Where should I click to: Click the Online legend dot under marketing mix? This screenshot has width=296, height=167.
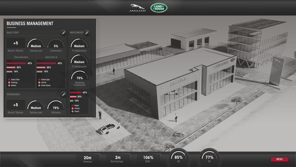click(73, 108)
